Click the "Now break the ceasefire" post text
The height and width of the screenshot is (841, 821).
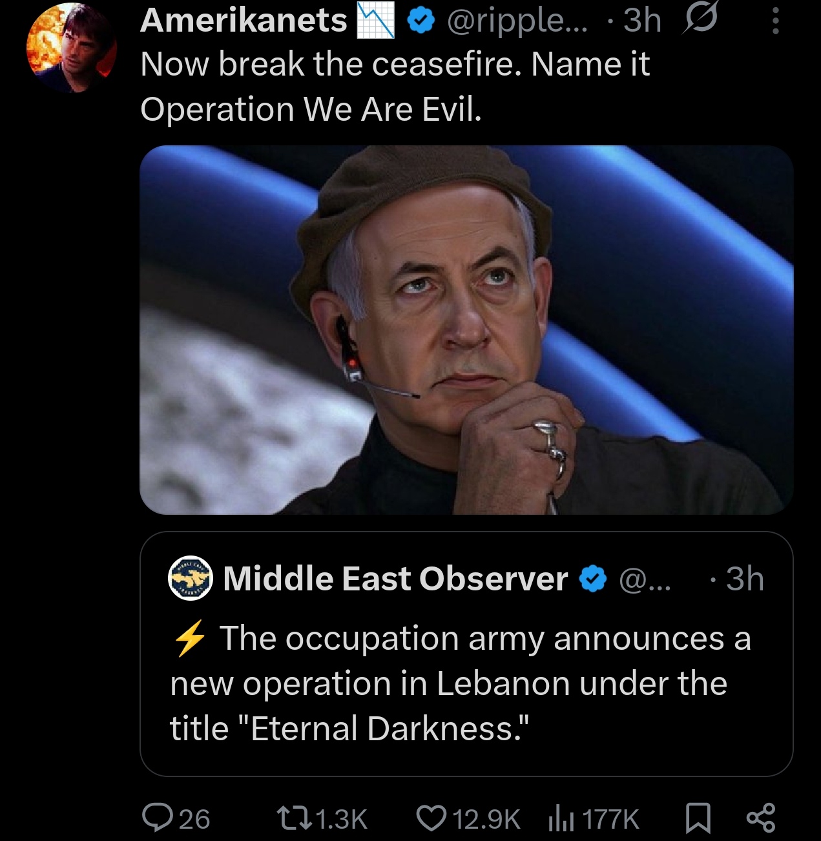[x=394, y=86]
